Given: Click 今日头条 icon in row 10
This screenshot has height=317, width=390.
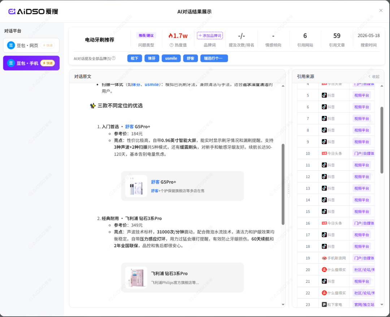Looking at the screenshot, I should (x=324, y=153).
